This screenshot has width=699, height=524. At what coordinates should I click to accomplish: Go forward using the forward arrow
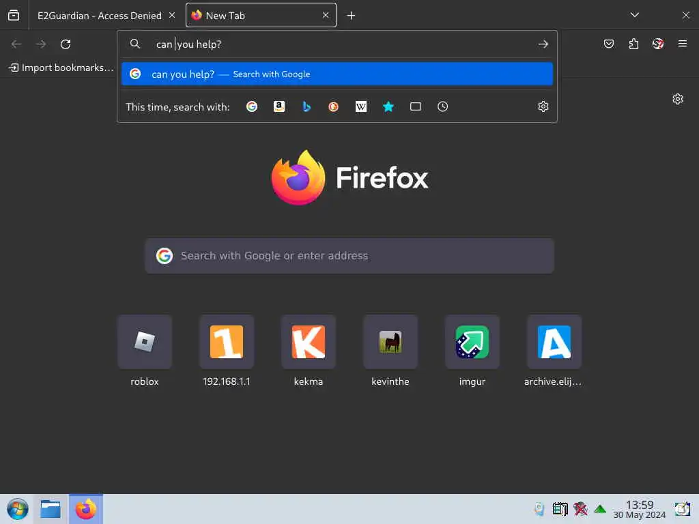coord(41,44)
